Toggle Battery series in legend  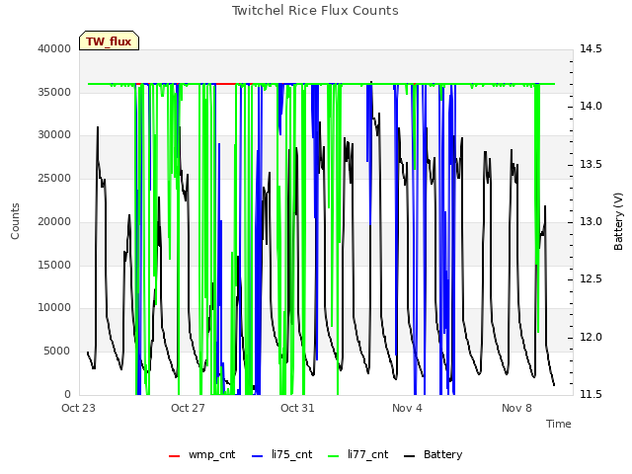pyautogui.click(x=433, y=454)
